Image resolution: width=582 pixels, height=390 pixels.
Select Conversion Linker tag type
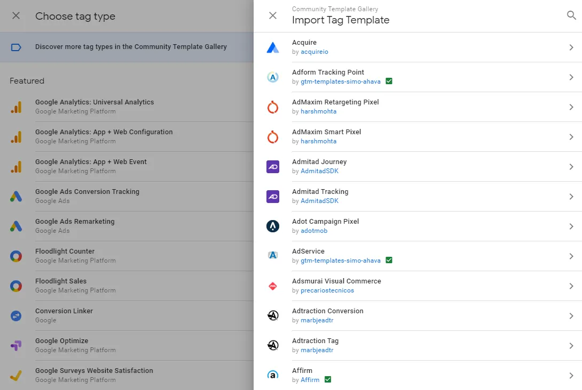127,315
